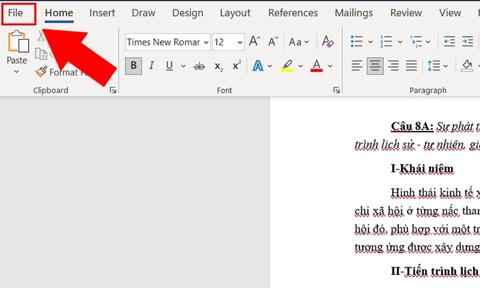Click the "I-Khái niệm" heading
Image resolution: width=480 pixels, height=288 pixels.
[422, 169]
